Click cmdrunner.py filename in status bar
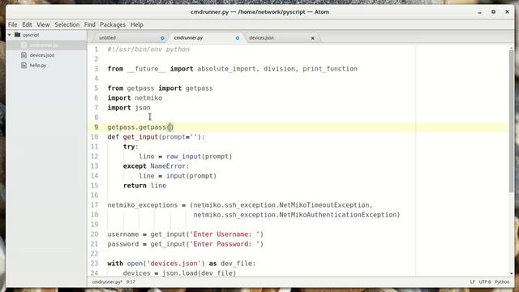Image resolution: width=519 pixels, height=292 pixels. (107, 282)
